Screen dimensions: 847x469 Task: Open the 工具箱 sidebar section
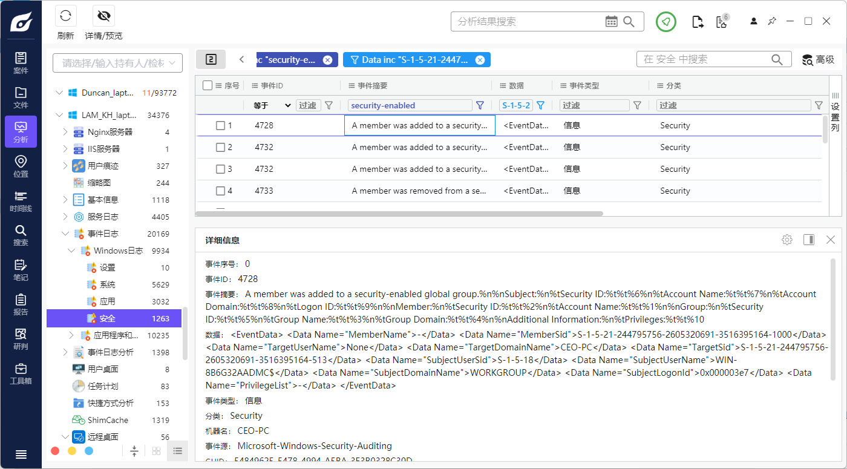21,373
